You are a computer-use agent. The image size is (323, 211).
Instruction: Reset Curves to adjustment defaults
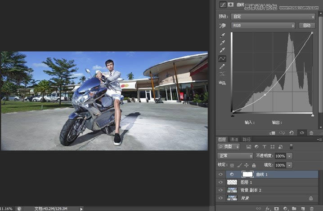(x=292, y=133)
